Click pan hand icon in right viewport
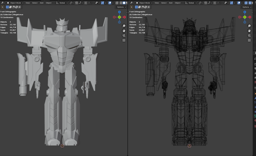 pos(249,30)
